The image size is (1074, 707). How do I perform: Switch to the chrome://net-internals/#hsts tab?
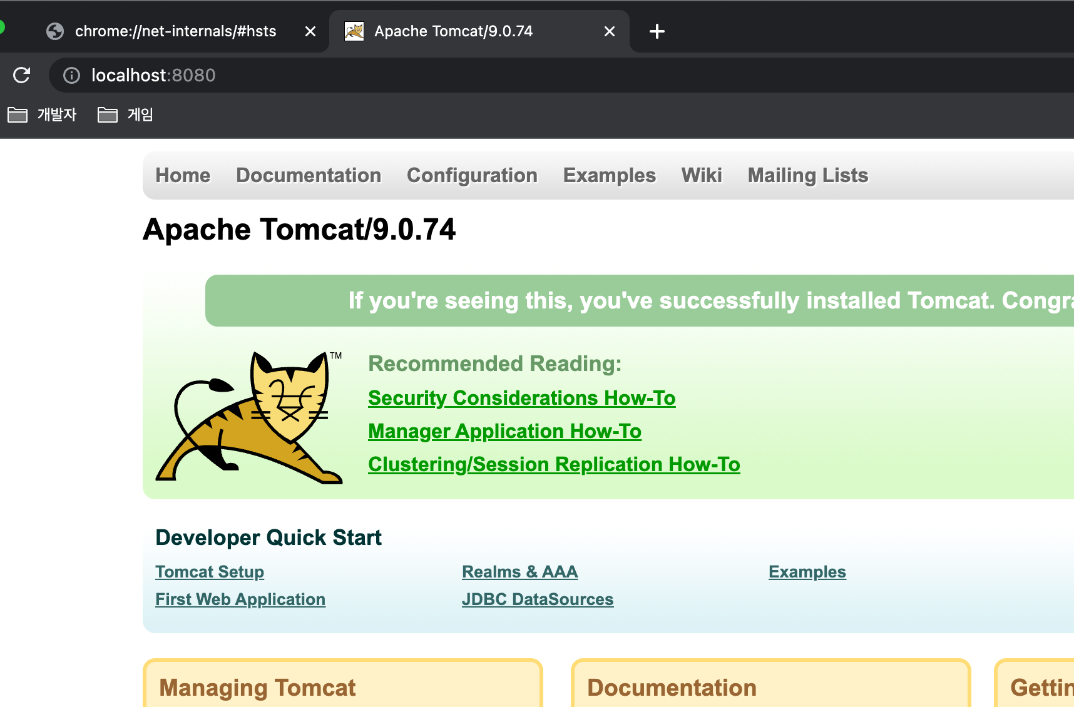pyautogui.click(x=175, y=31)
